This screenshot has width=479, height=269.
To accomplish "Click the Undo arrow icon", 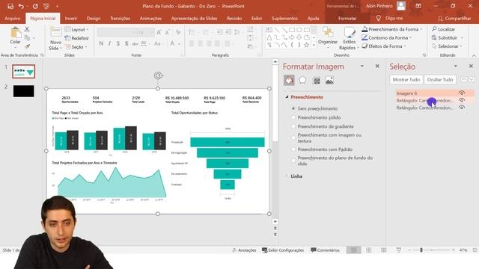I will (21, 6).
